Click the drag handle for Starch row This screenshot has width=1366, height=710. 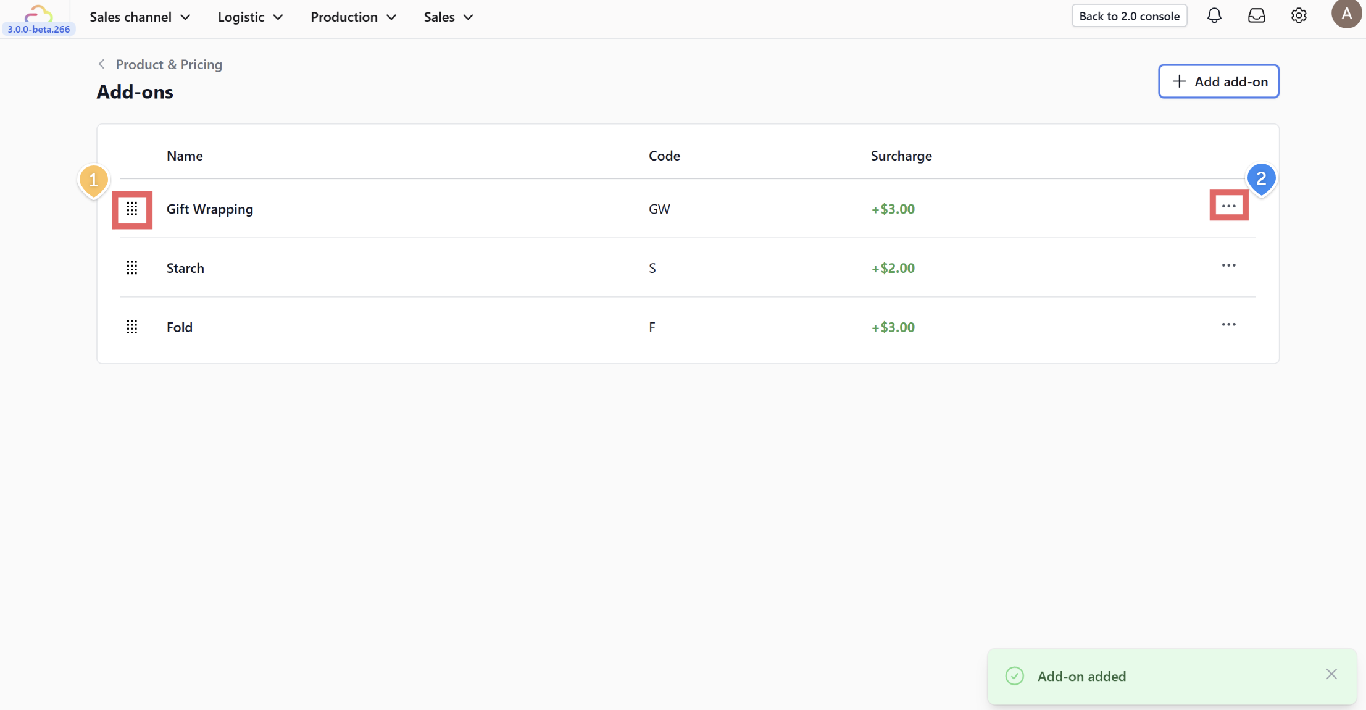click(x=132, y=268)
